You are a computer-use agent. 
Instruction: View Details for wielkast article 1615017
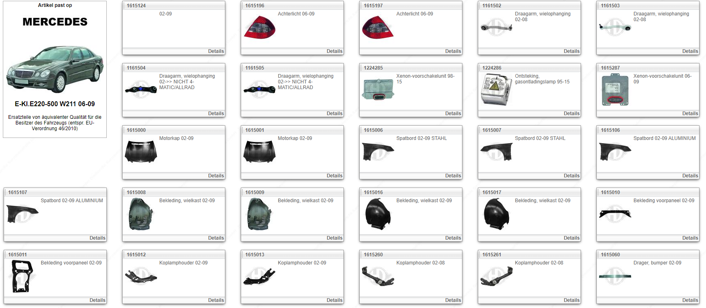coord(572,238)
